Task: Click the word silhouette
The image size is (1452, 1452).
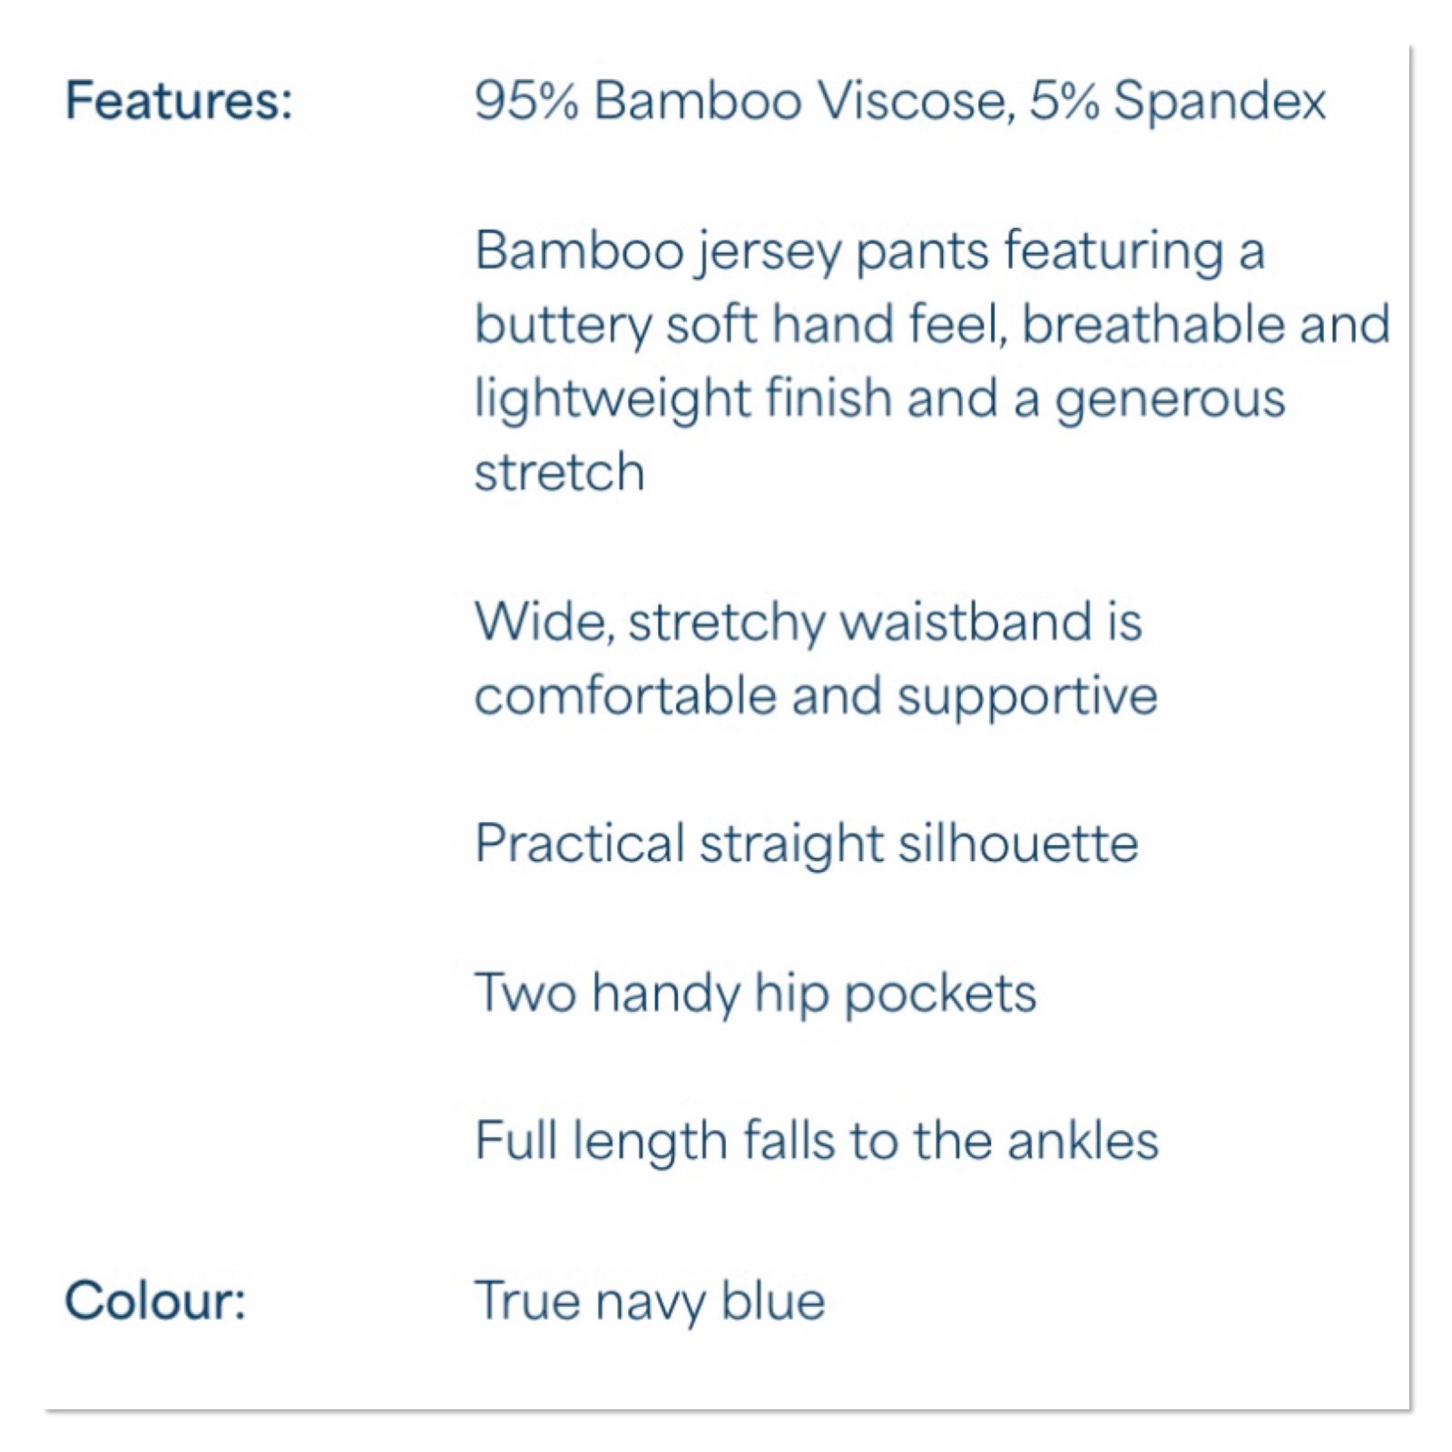Action: tap(1018, 843)
